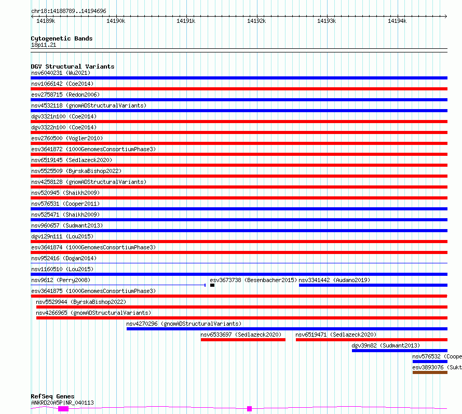Click nsv4266965 gnomADStructuralVariants label
This screenshot has height=414, width=462.
(93, 313)
